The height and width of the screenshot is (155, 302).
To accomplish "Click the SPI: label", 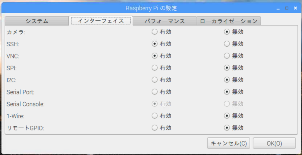I will coord(12,68).
